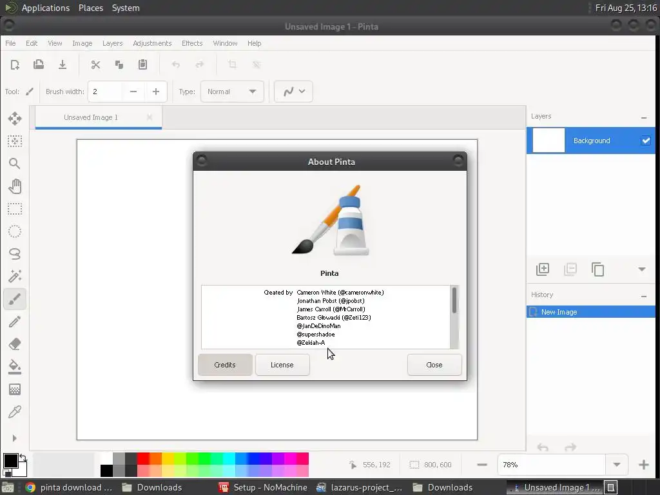Viewport: 660px width, 495px height.
Task: Select the New Image history entry
Action: (591, 312)
